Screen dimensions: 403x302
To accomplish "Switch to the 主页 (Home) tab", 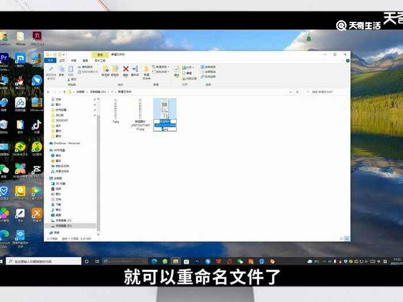I will [x=62, y=60].
